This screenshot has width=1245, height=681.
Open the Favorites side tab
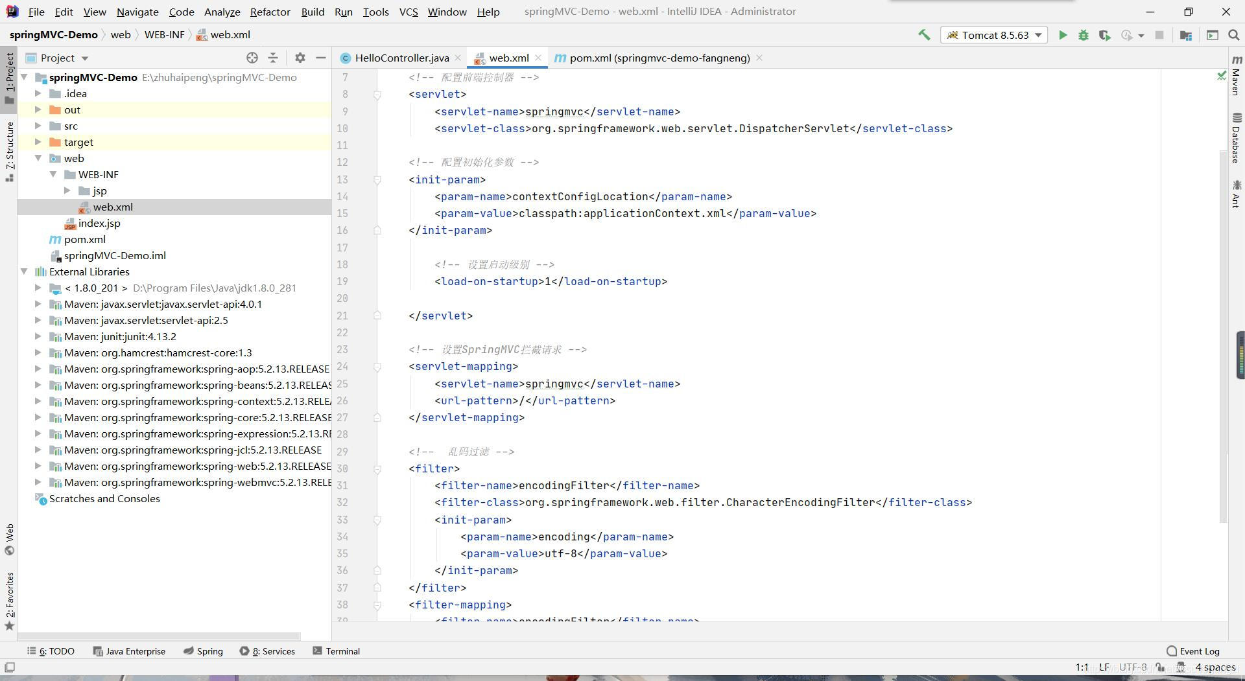pyautogui.click(x=10, y=601)
